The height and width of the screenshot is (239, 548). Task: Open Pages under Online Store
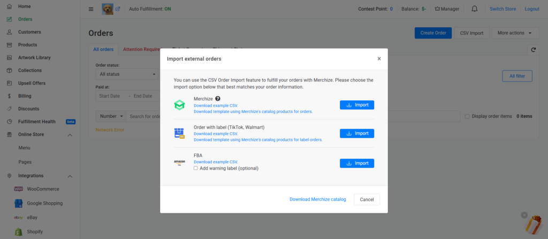25,162
